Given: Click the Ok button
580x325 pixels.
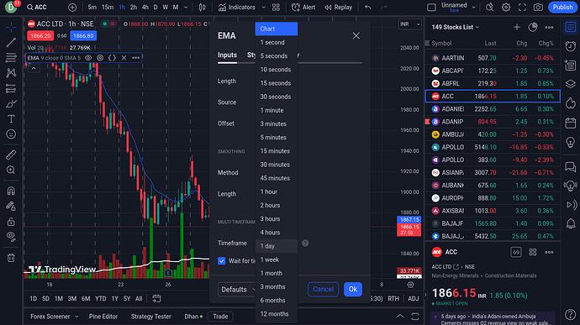Looking at the screenshot, I should pyautogui.click(x=353, y=289).
